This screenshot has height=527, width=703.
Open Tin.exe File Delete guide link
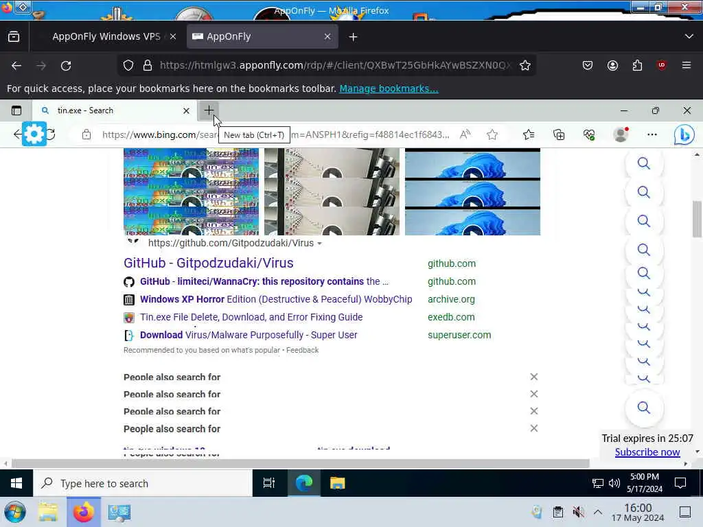point(251,317)
